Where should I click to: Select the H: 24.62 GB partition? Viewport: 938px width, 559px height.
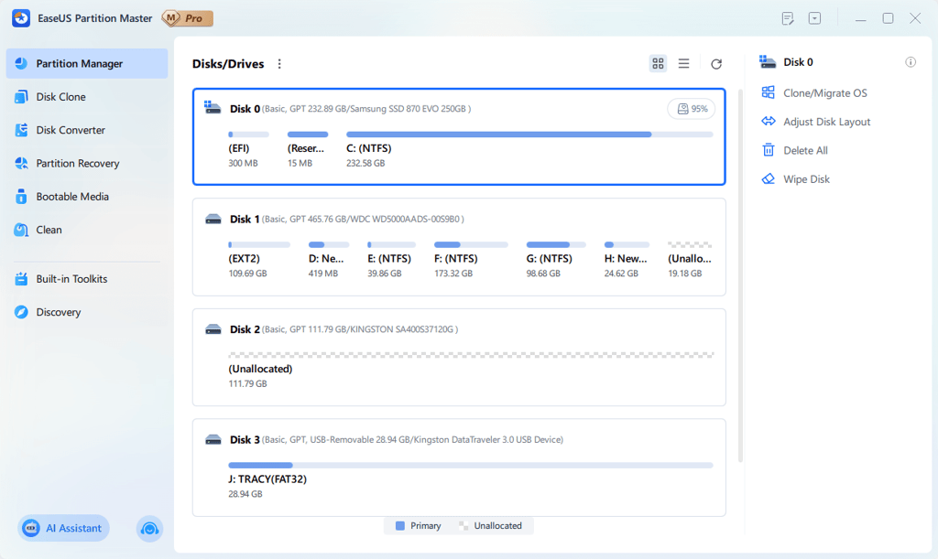click(x=627, y=260)
